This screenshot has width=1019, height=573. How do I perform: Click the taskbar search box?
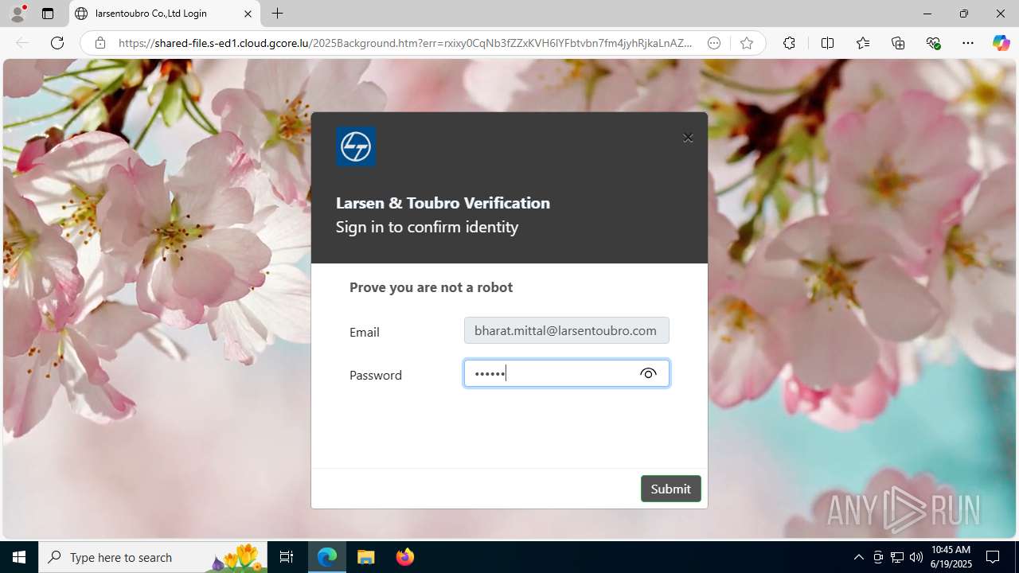153,557
